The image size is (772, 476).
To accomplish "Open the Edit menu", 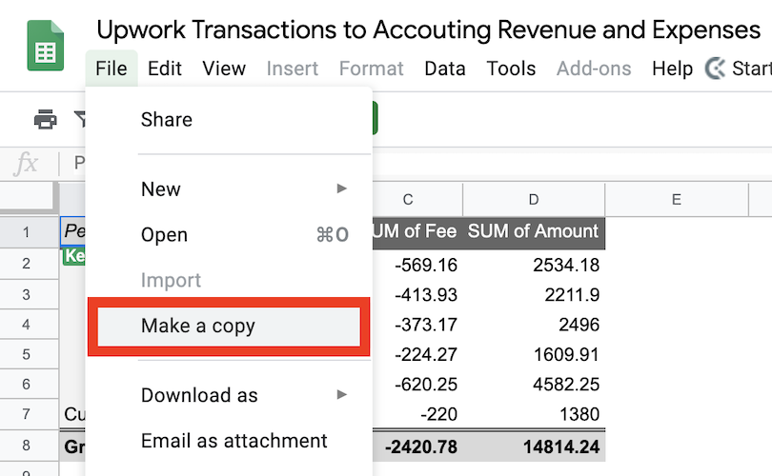I will pyautogui.click(x=165, y=69).
